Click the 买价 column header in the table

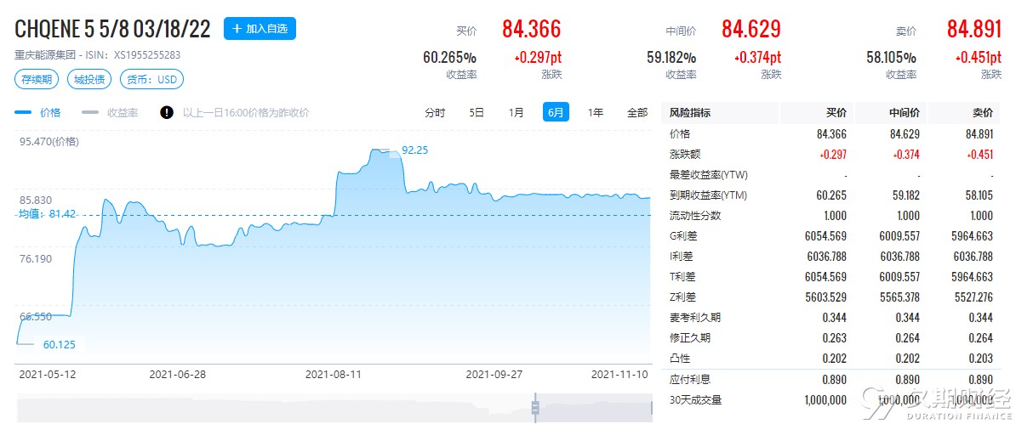pyautogui.click(x=836, y=113)
